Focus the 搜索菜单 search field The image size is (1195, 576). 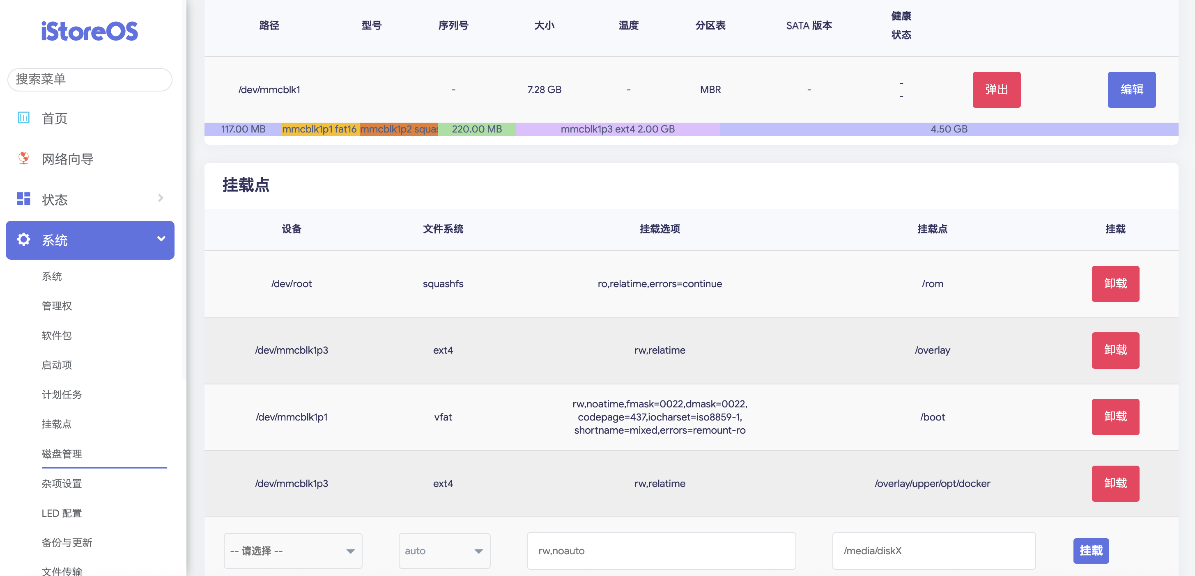[90, 79]
